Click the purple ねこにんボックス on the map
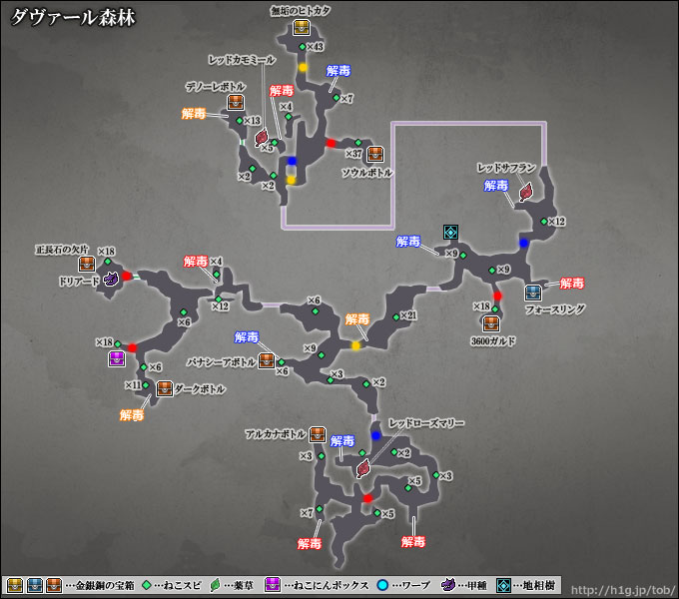This screenshot has width=679, height=599. click(116, 358)
